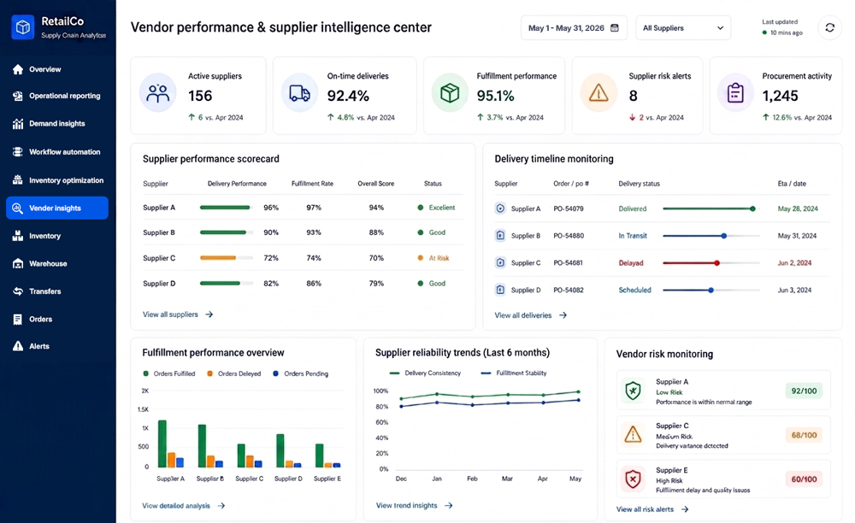Toggle Fulfillment Stability legend line
The image size is (855, 523).
tap(514, 373)
